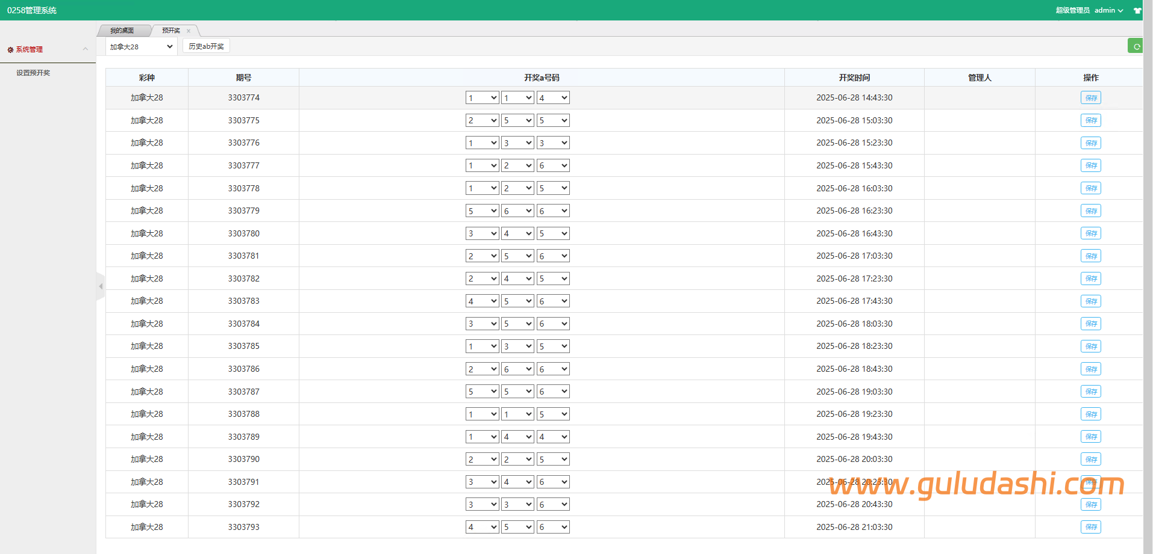The image size is (1153, 554).
Task: Open first number dropdown for period 3303774
Action: pyautogui.click(x=482, y=97)
